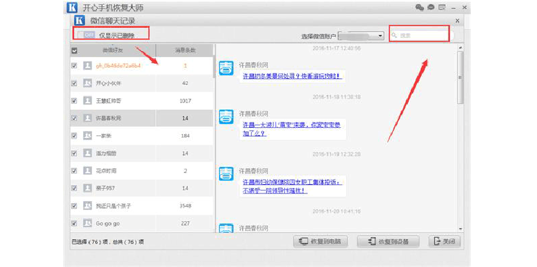
Task: Uncheck the 王慧虹帅哲 checkbox
Action: [74, 101]
